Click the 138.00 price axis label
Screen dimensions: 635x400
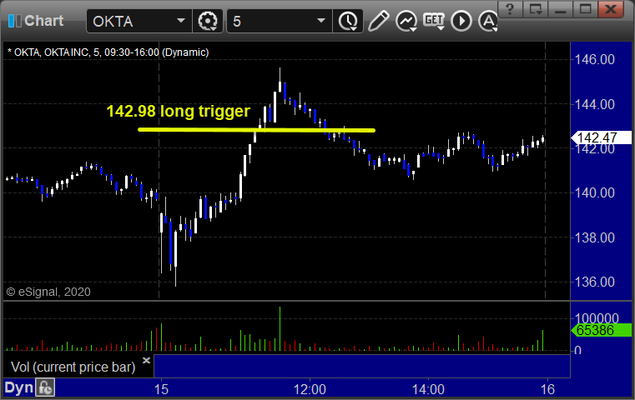pyautogui.click(x=594, y=237)
